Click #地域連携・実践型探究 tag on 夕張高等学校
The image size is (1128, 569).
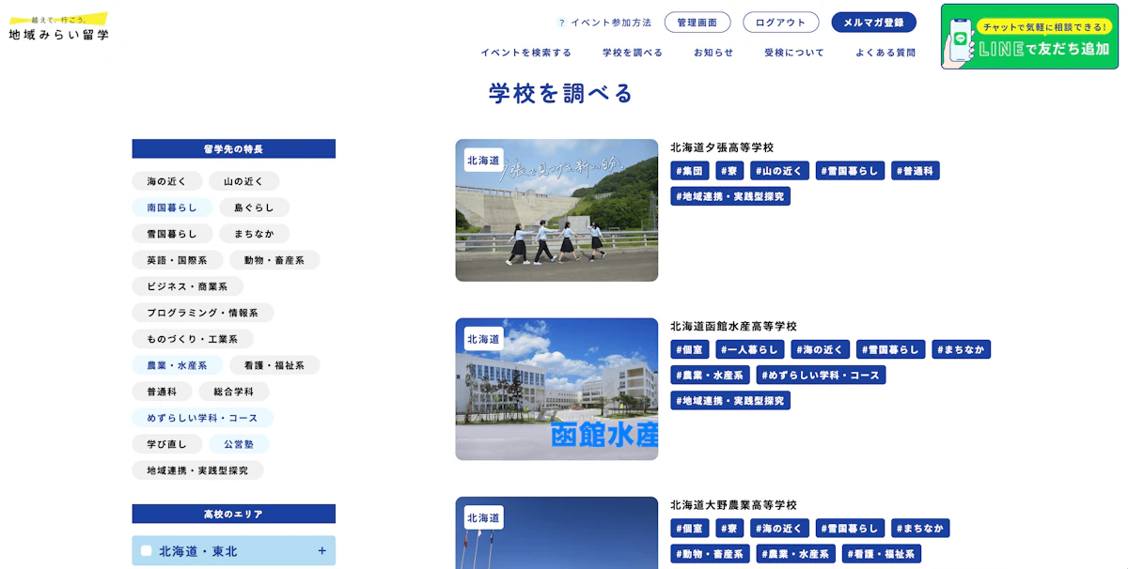(x=730, y=196)
